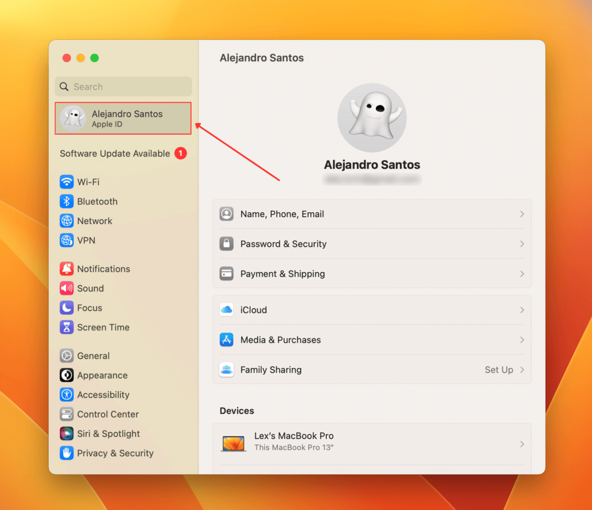Select the Sound speaker icon
The width and height of the screenshot is (592, 510).
pyautogui.click(x=67, y=288)
